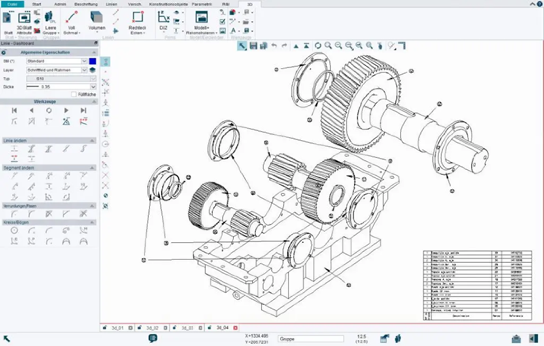Viewport: 544px width, 346px height.
Task: Toggle the Layer visibility icon next to Layer dropdown
Action: (92, 70)
